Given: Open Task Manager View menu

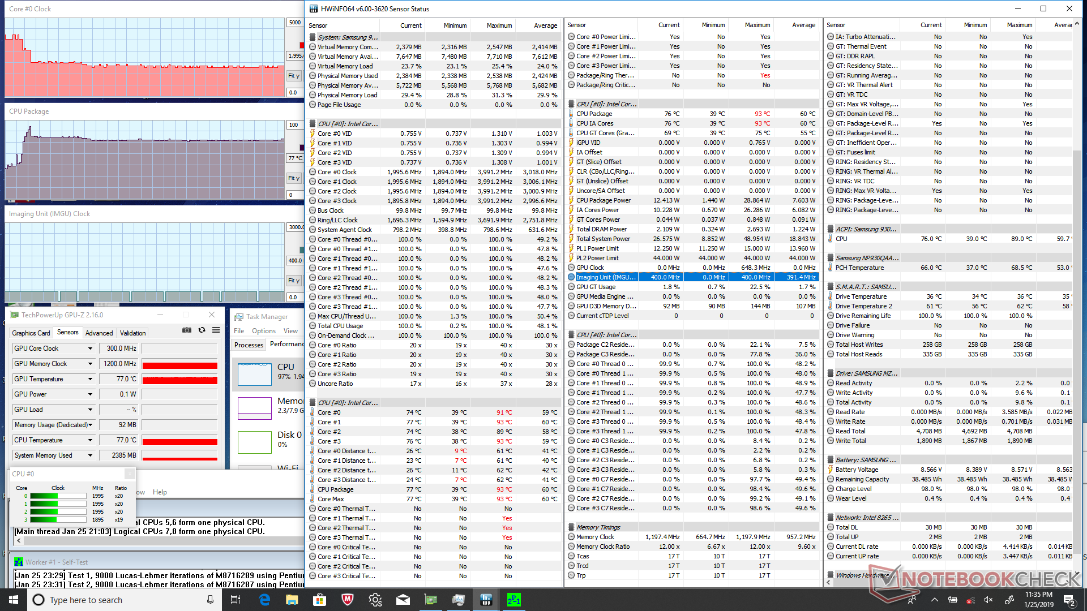Looking at the screenshot, I should 290,331.
